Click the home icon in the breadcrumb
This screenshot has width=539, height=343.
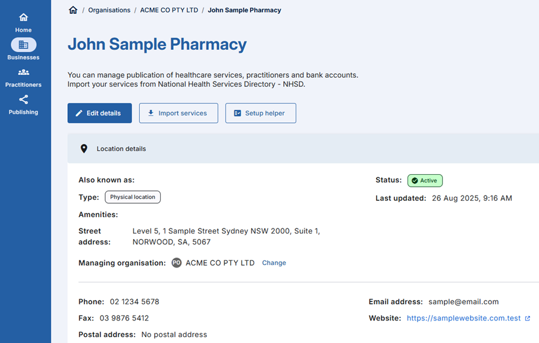coord(73,10)
